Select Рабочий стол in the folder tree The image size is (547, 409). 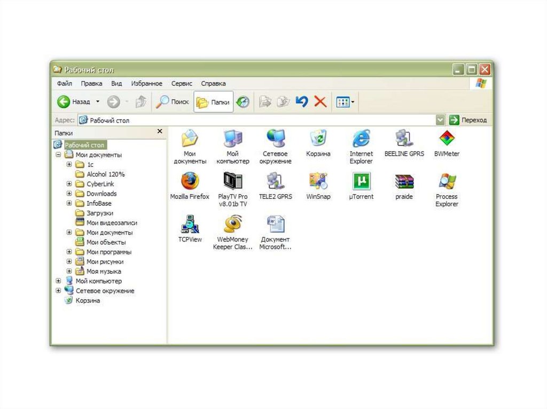click(x=84, y=145)
